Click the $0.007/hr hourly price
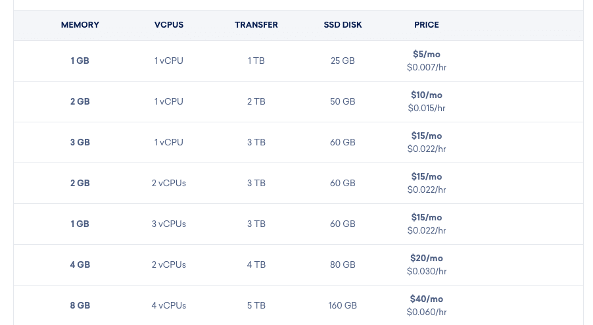The image size is (593, 325). pos(427,67)
